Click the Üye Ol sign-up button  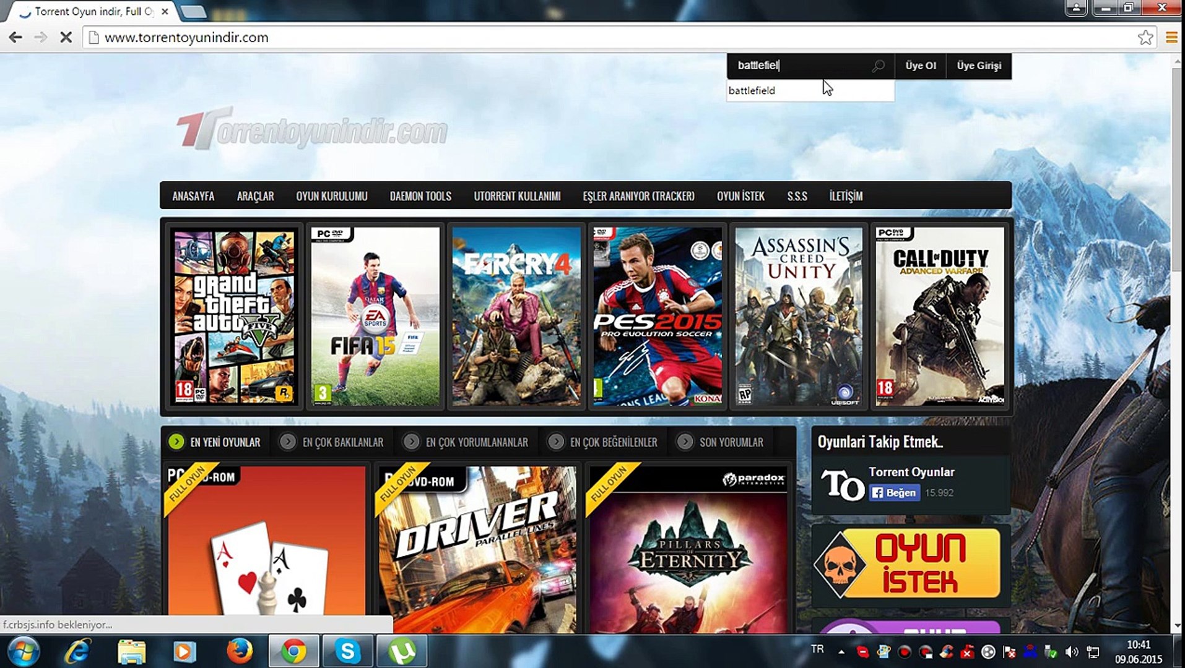[x=921, y=66]
